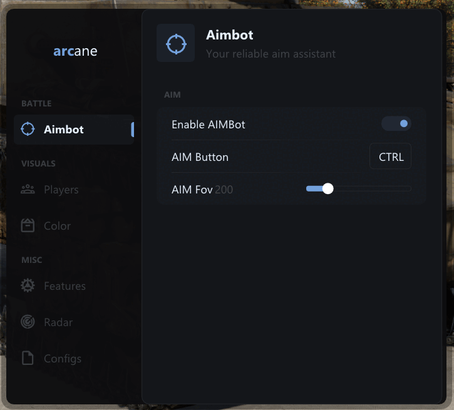This screenshot has height=410, width=454.
Task: Click the Features gear icon
Action: [28, 286]
